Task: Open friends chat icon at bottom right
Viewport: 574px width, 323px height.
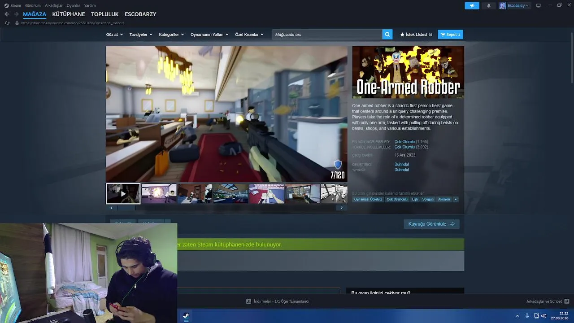Action: [567, 301]
